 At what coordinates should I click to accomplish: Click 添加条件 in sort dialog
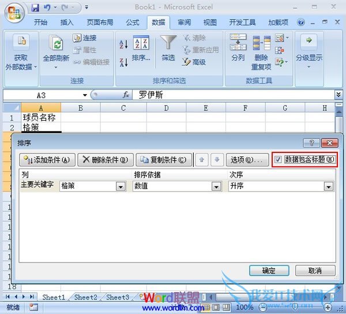(x=47, y=160)
